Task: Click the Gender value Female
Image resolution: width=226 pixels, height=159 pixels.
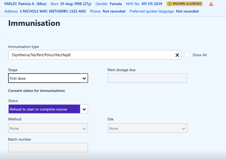Action: (x=116, y=4)
